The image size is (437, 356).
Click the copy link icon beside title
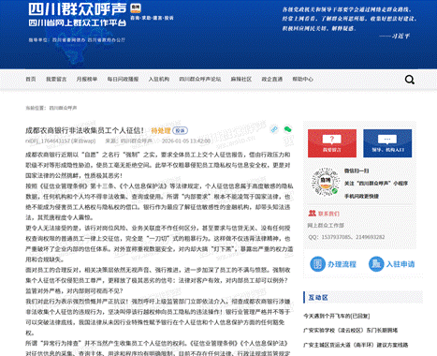[x=274, y=129]
